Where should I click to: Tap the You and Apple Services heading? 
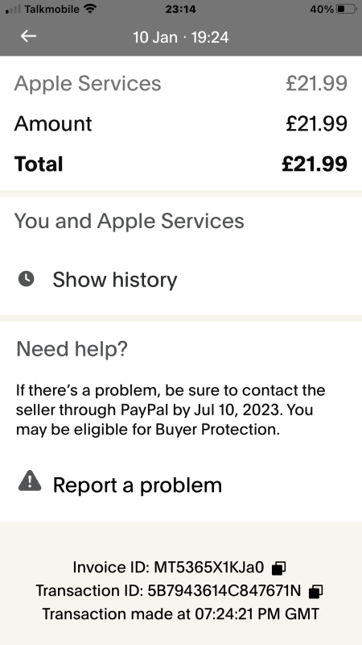(130, 221)
